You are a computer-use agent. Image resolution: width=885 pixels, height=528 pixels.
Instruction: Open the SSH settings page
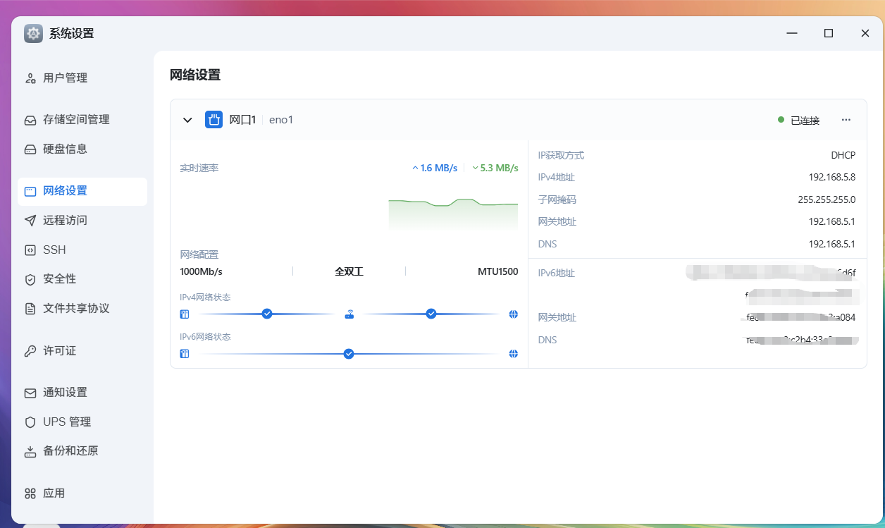point(82,250)
